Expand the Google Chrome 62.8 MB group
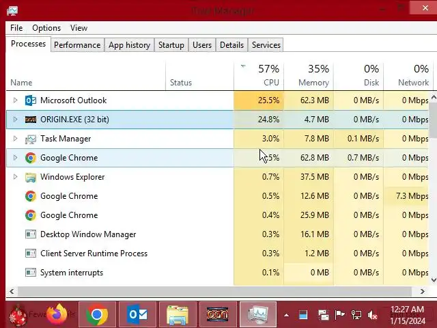Viewport: 437px width, 328px height. coord(15,158)
